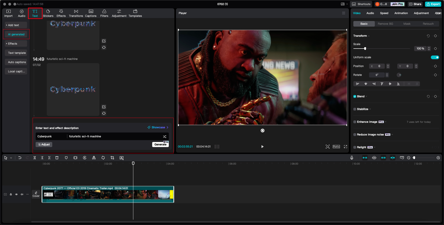
Task: Delete the selected clip with trash icon
Action: click(57, 158)
